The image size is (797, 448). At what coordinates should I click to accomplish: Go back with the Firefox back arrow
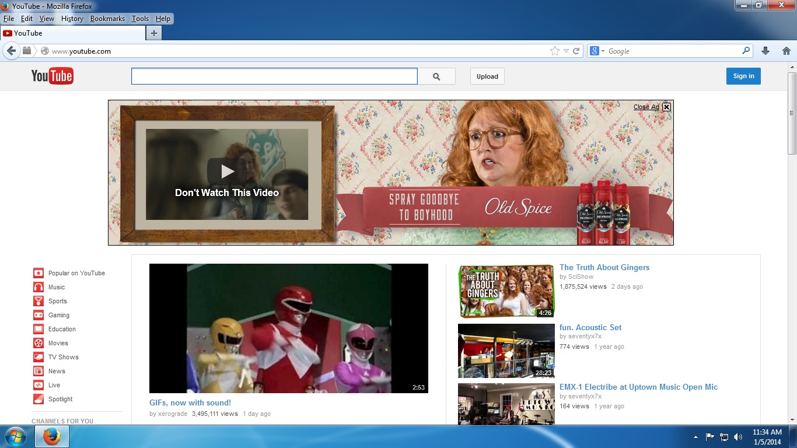[x=11, y=51]
